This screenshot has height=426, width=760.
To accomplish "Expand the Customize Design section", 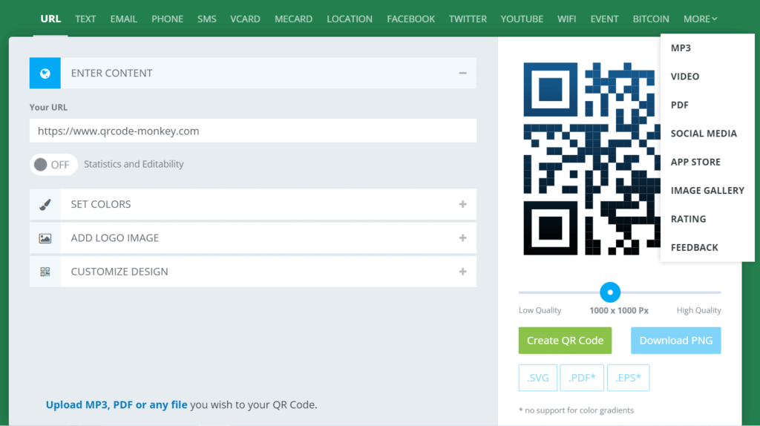I will coord(462,272).
